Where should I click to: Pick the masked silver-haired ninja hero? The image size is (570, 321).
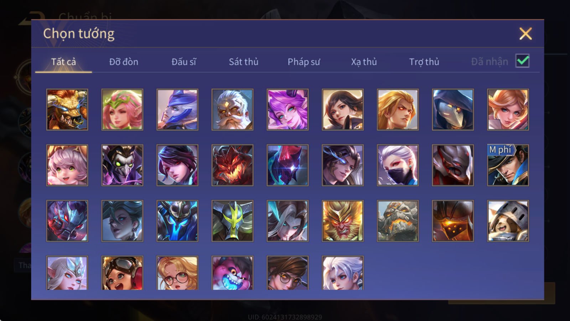pyautogui.click(x=398, y=165)
